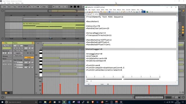Click EditPad New file toolbar icon

coord(86,12)
